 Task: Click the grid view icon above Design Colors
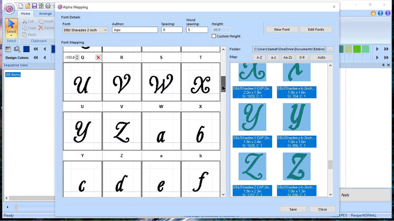coord(8,49)
